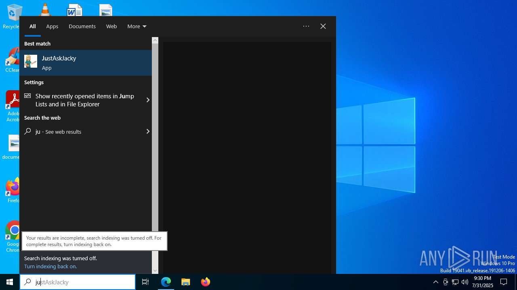
Task: Open the search options ellipsis menu
Action: click(306, 26)
